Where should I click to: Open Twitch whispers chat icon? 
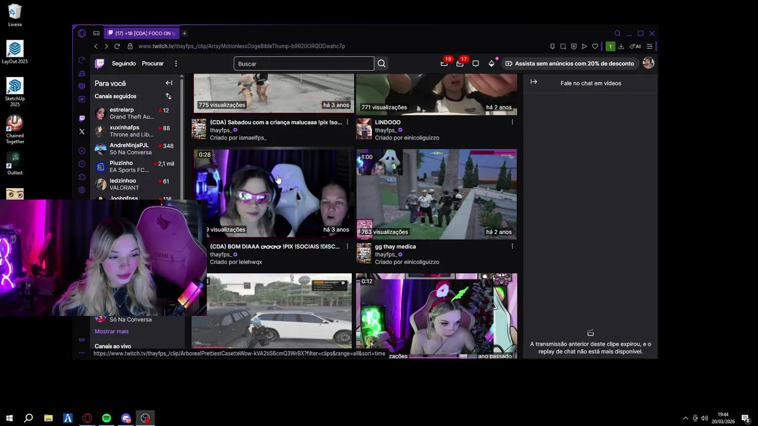click(476, 63)
